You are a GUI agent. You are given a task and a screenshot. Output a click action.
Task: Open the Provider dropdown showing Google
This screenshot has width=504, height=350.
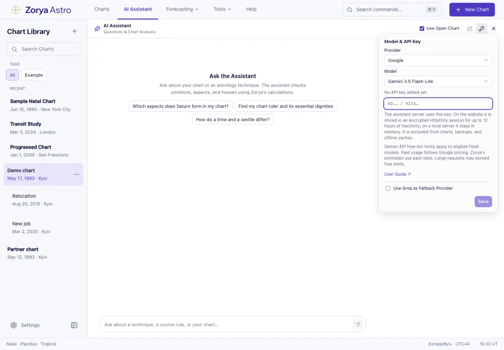(x=438, y=60)
